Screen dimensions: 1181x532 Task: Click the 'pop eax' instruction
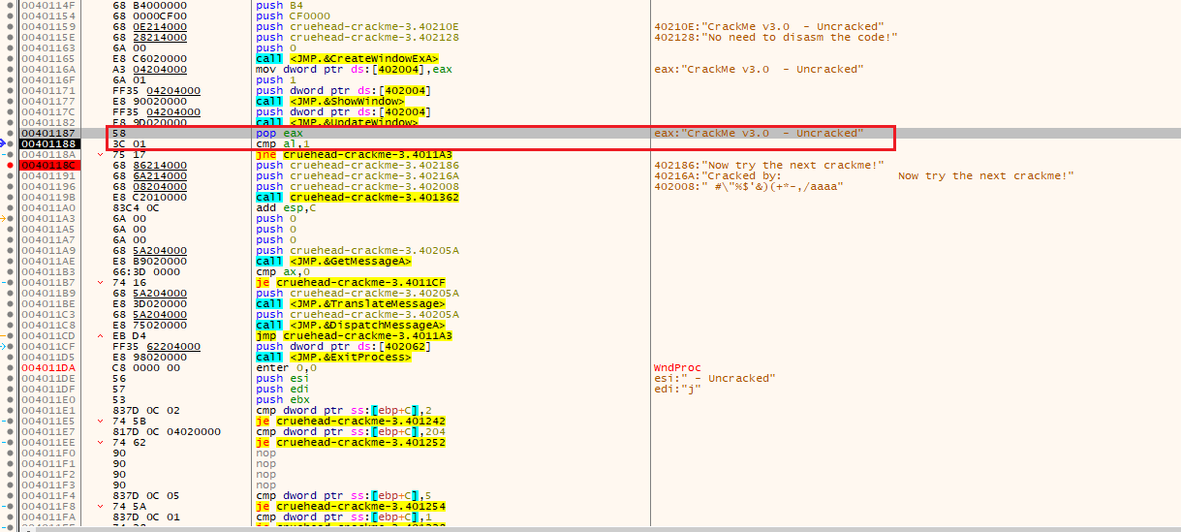(279, 133)
